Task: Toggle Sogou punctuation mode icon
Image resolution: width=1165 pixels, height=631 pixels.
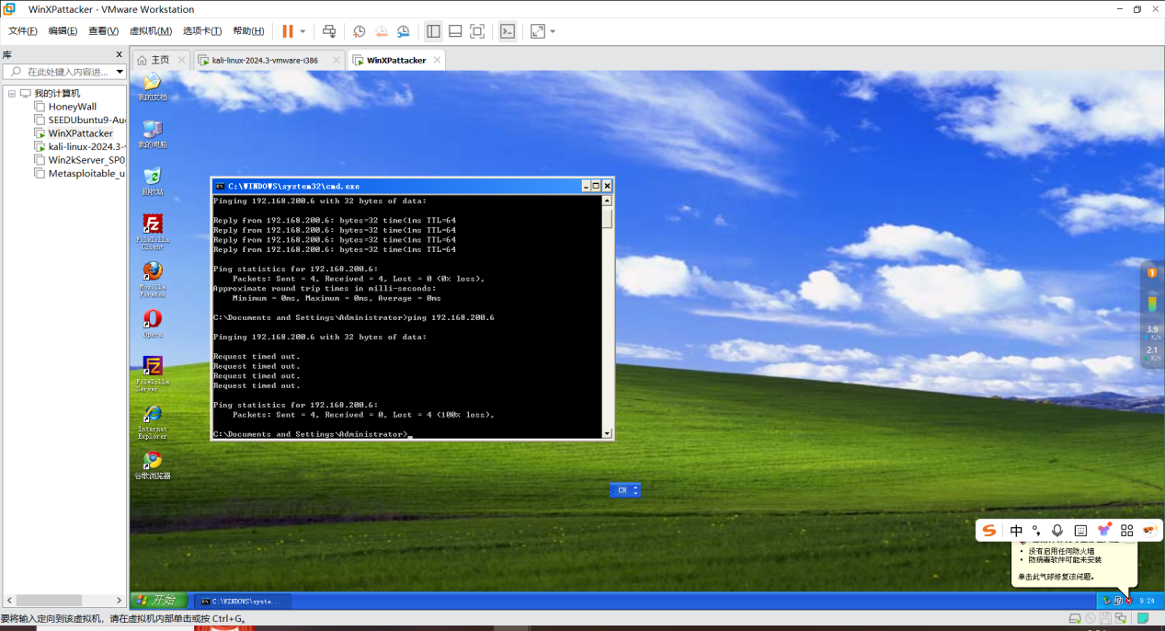Action: (1036, 531)
